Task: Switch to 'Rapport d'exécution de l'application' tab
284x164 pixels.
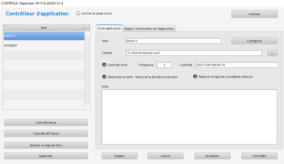Action: click(x=149, y=29)
